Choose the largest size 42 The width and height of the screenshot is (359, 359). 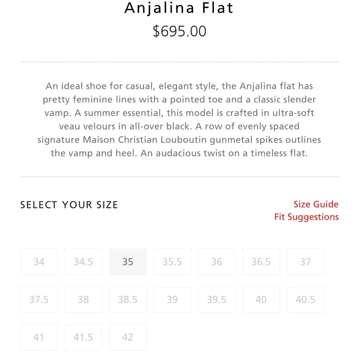tap(128, 337)
